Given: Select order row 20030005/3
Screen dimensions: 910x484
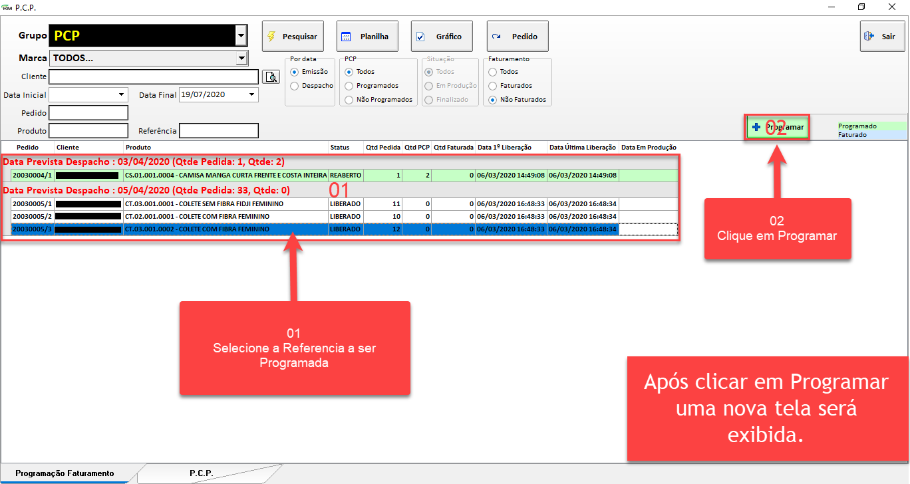Looking at the screenshot, I should click(x=345, y=229).
